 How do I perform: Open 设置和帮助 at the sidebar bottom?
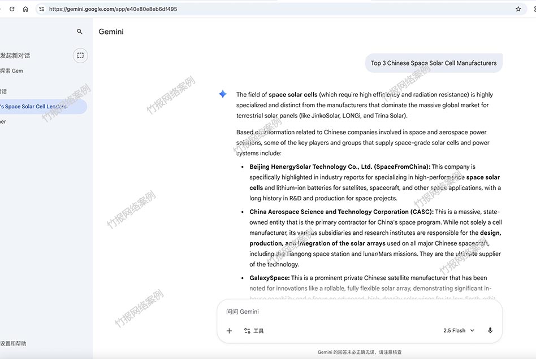click(x=13, y=343)
